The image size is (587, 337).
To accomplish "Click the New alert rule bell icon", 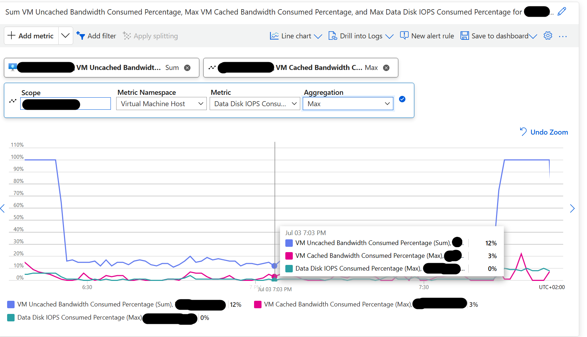I will [x=404, y=36].
